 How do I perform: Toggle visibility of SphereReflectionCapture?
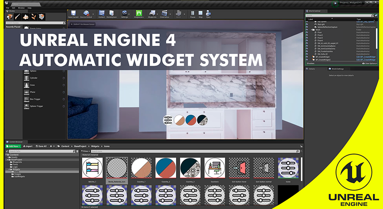(307, 27)
